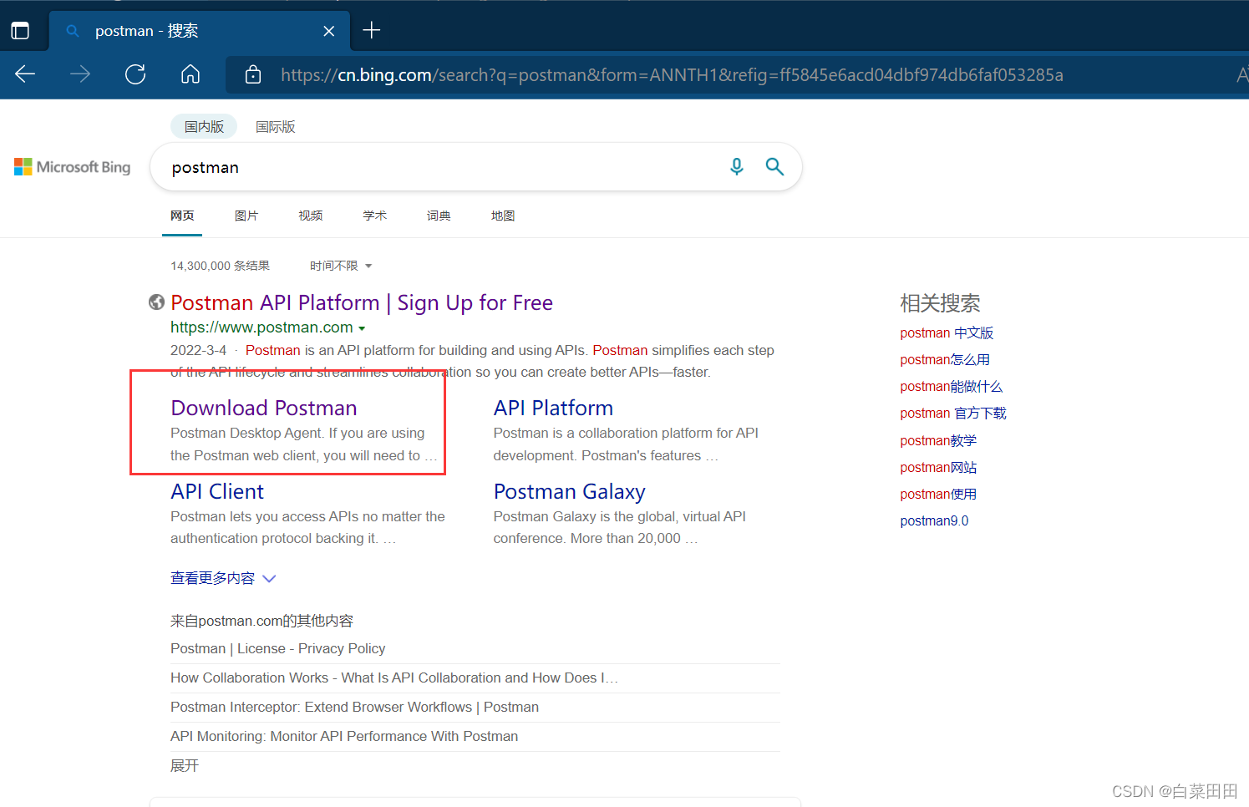The image size is (1249, 807).
Task: Click the forward navigation arrow
Action: [x=80, y=74]
